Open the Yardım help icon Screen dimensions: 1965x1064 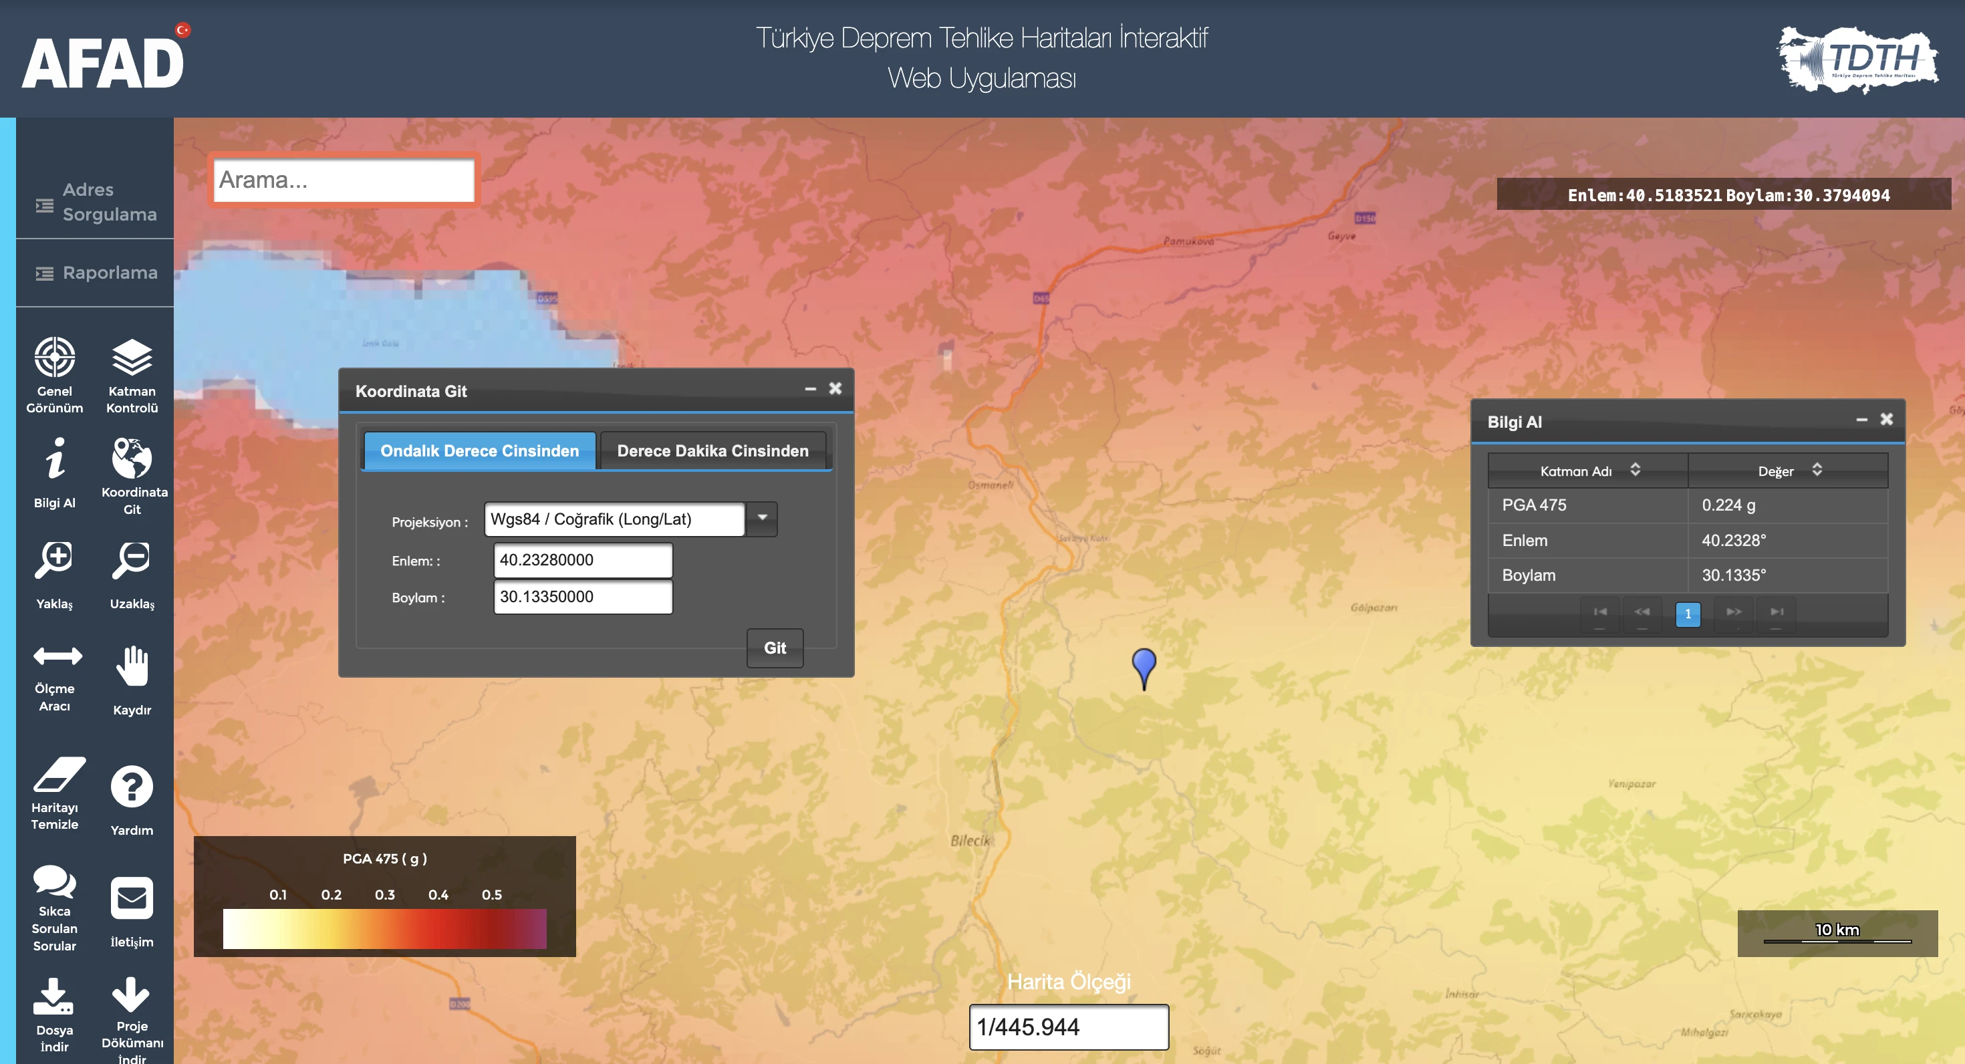(132, 799)
